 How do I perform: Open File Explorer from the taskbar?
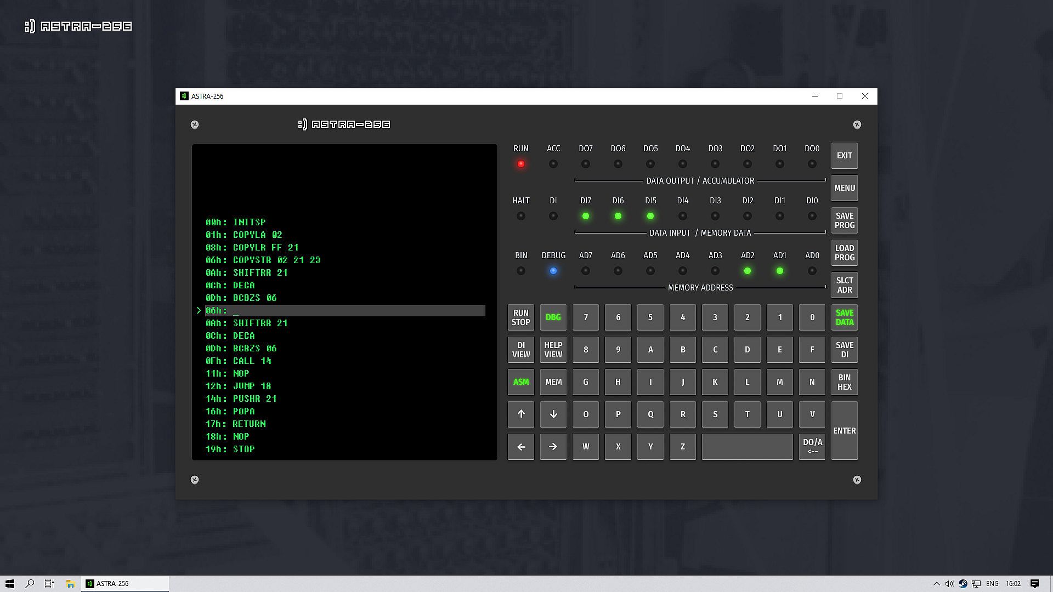pos(70,583)
